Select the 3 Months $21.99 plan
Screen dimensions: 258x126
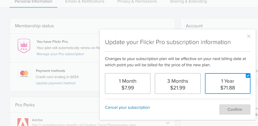click(x=178, y=83)
